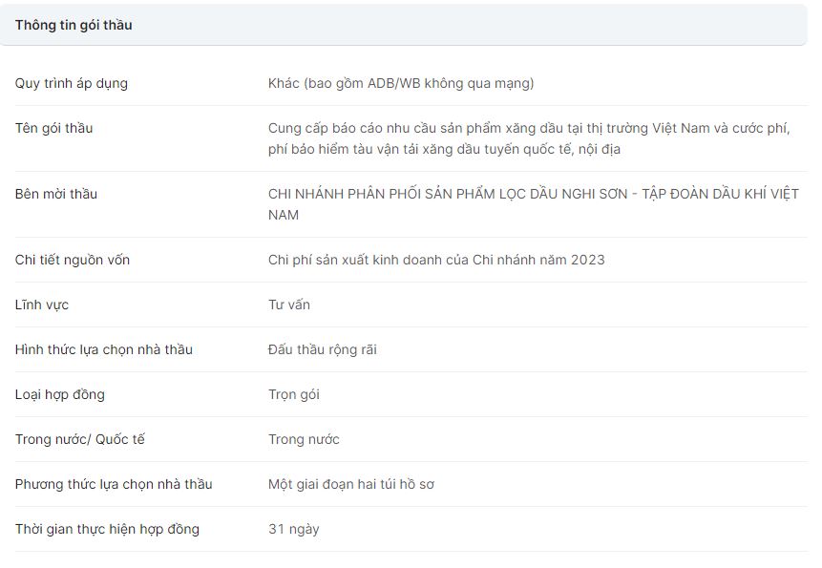
Task: Click the 'Thông tin gói thầu' section header
Action: pyautogui.click(x=74, y=26)
